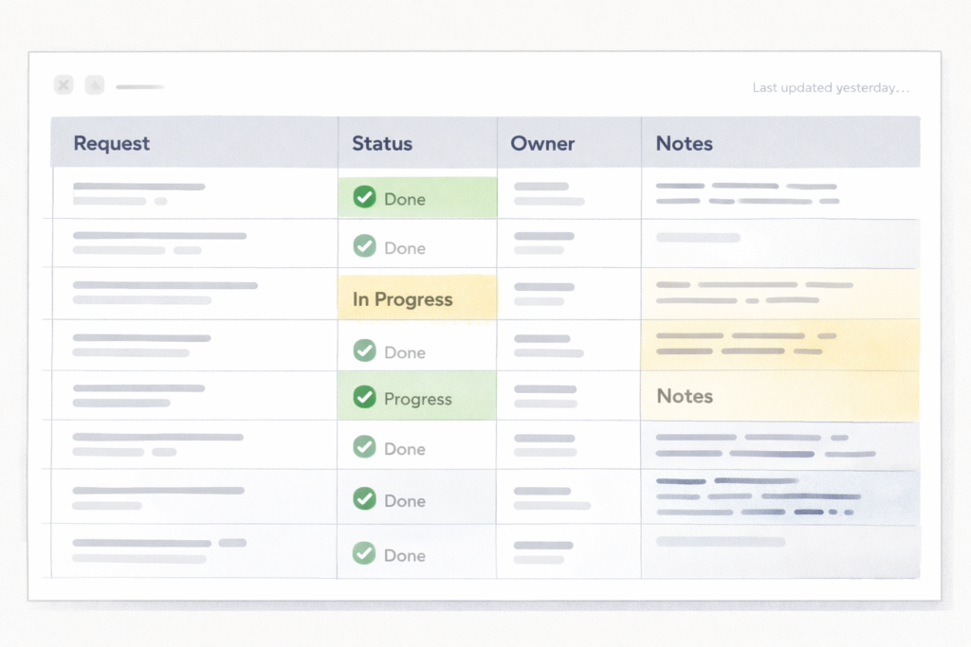Click the Owner column header

(x=542, y=143)
